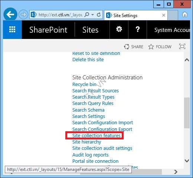Screen dimensions: 193x178
Task: Open Site collection features link
Action: point(96,136)
